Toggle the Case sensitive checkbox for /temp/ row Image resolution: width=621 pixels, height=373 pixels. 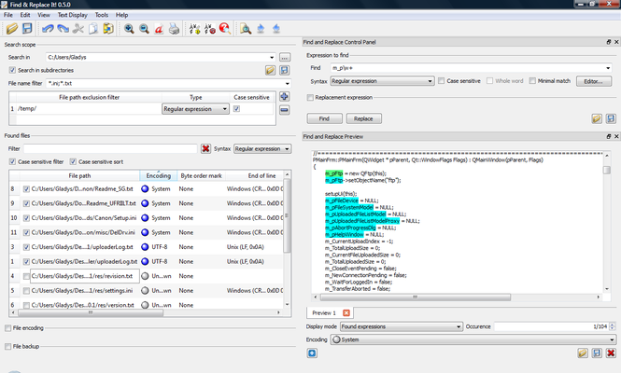(x=236, y=109)
